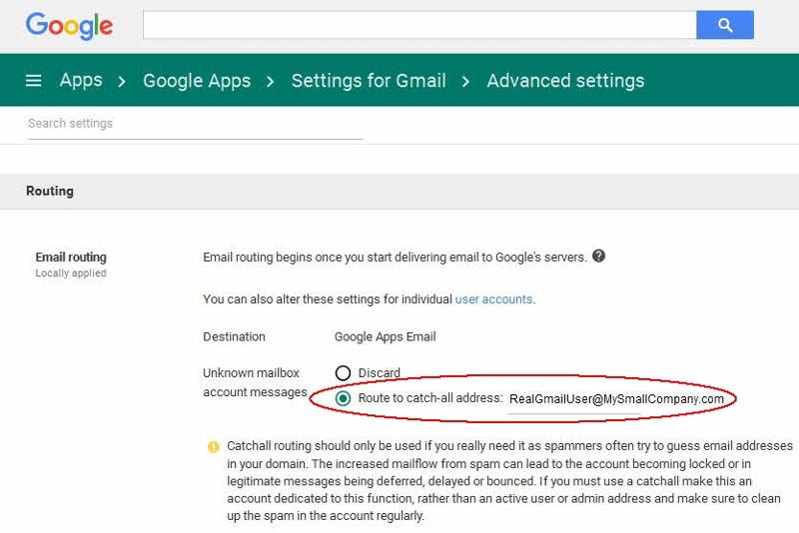Select Route to catch-all address option

343,398
